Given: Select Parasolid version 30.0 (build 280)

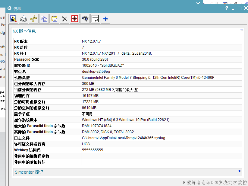Looking at the screenshot, I should (95, 59).
